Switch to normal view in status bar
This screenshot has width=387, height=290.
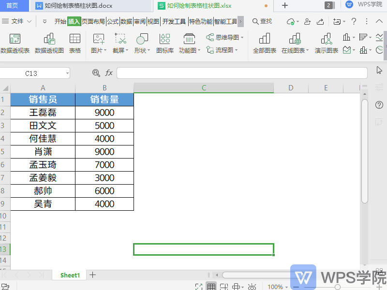coord(211,287)
